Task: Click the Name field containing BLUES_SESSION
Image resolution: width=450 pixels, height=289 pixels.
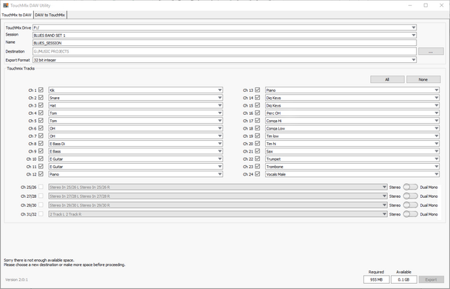Action: tap(224, 43)
